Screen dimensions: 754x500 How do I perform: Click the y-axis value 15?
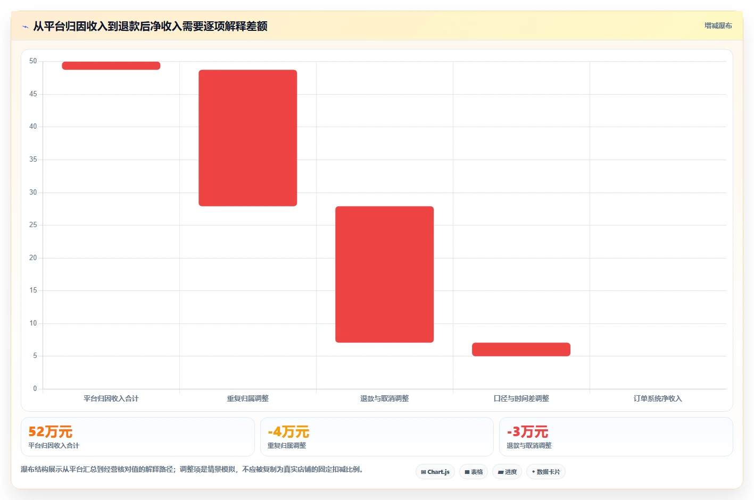click(x=33, y=290)
